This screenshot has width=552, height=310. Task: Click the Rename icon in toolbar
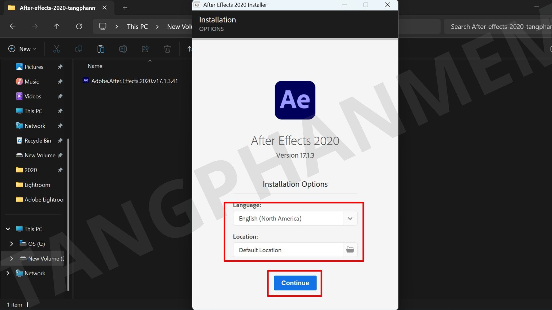click(123, 49)
